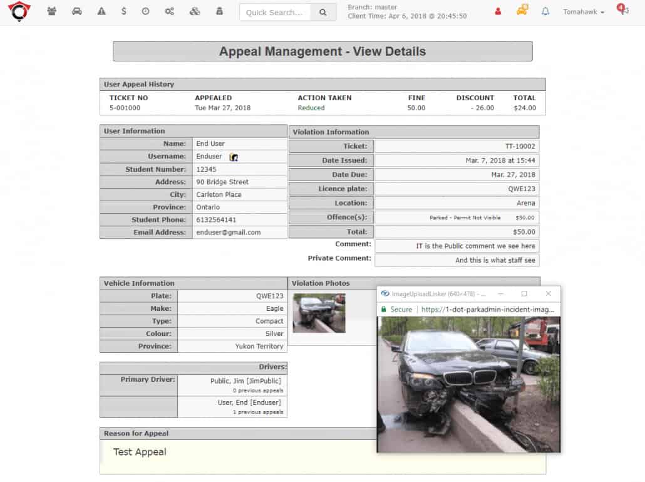Screen dimensions: 645x482
Task: Click the dollar sign payments icon
Action: 125,13
